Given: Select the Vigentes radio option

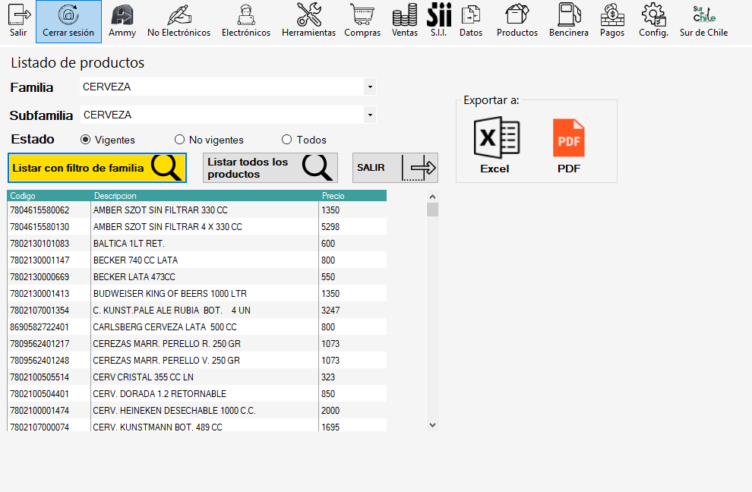Looking at the screenshot, I should point(85,140).
